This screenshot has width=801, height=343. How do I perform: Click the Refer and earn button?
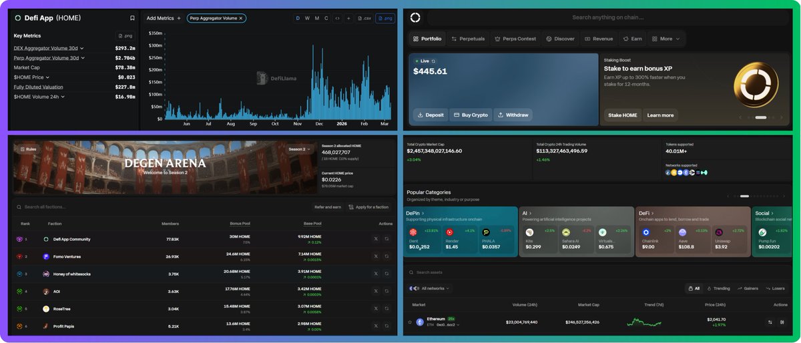click(x=328, y=207)
